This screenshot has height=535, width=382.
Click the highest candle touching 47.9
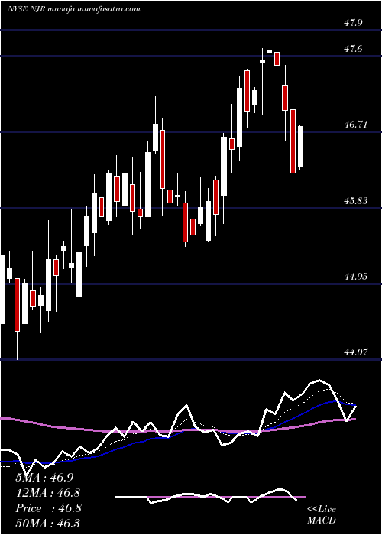(x=270, y=57)
